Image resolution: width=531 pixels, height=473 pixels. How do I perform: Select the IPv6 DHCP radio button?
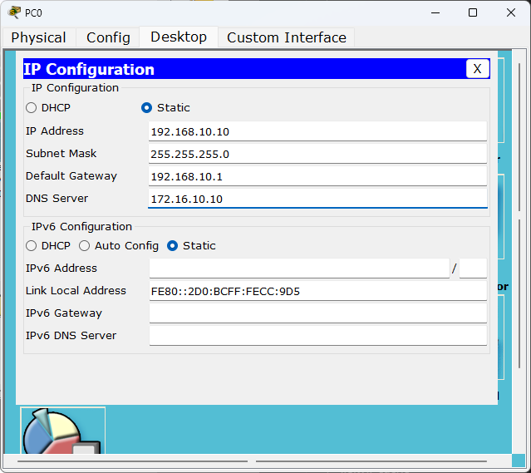31,246
